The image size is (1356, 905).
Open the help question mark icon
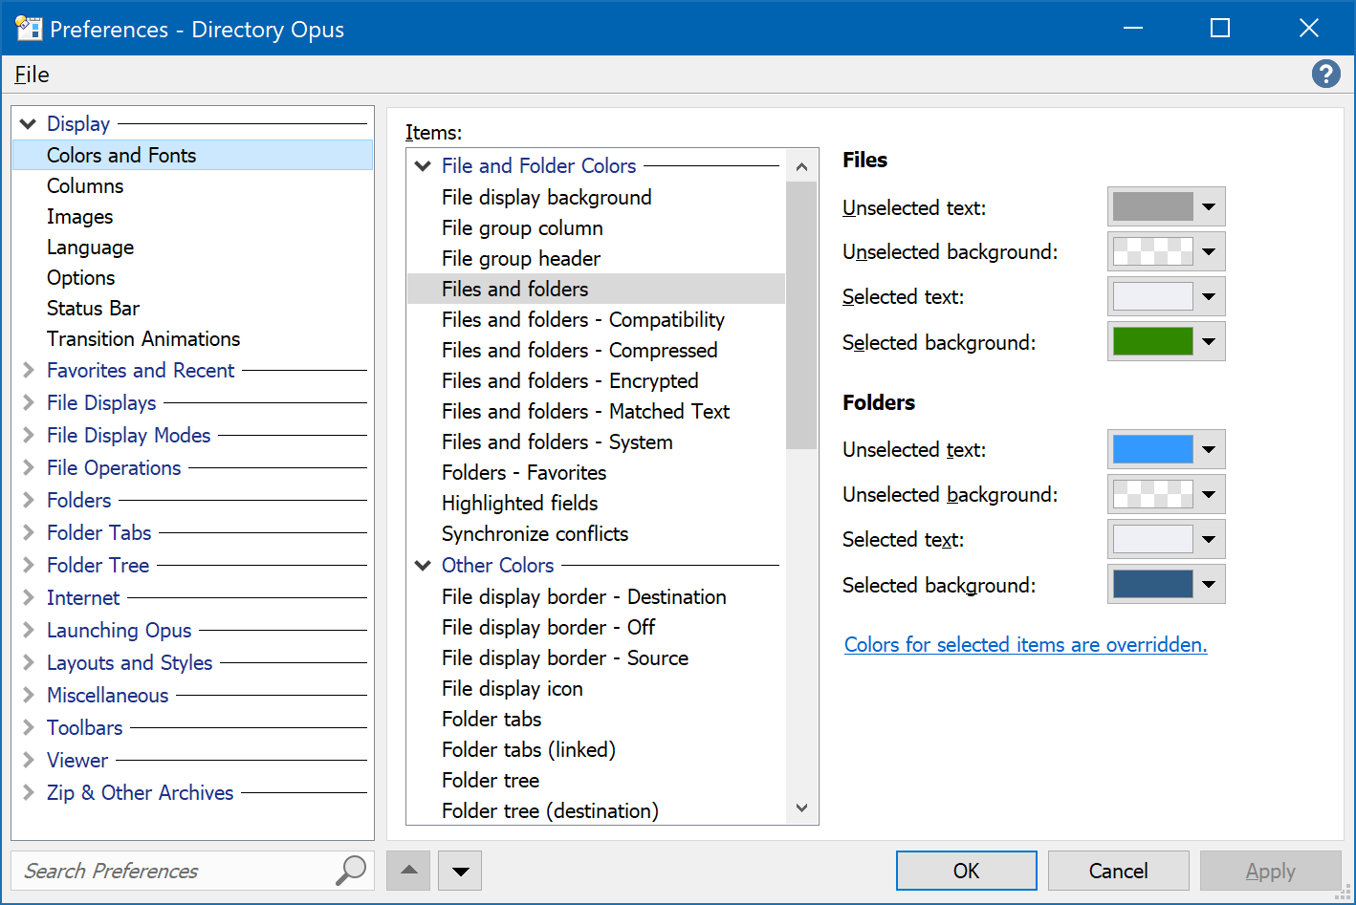tap(1325, 74)
